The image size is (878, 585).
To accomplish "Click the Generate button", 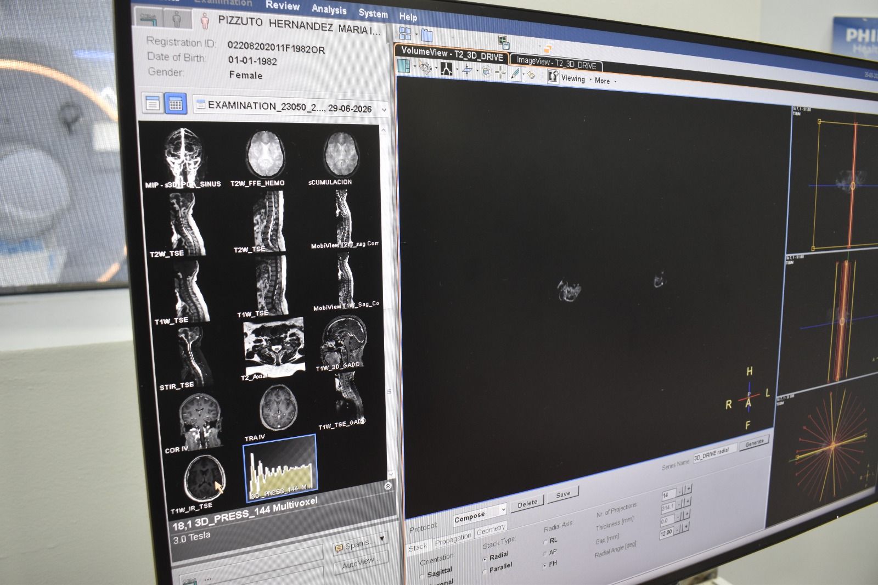I will pyautogui.click(x=755, y=442).
